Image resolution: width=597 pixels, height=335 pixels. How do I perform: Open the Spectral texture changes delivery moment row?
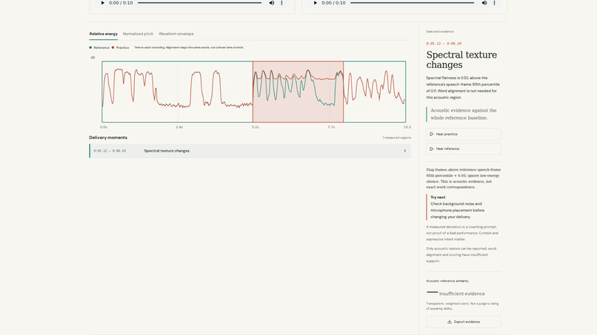[x=250, y=151]
